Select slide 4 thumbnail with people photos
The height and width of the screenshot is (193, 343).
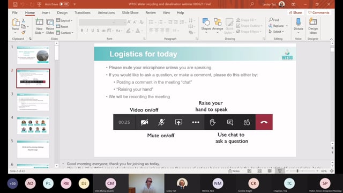coord(33,125)
